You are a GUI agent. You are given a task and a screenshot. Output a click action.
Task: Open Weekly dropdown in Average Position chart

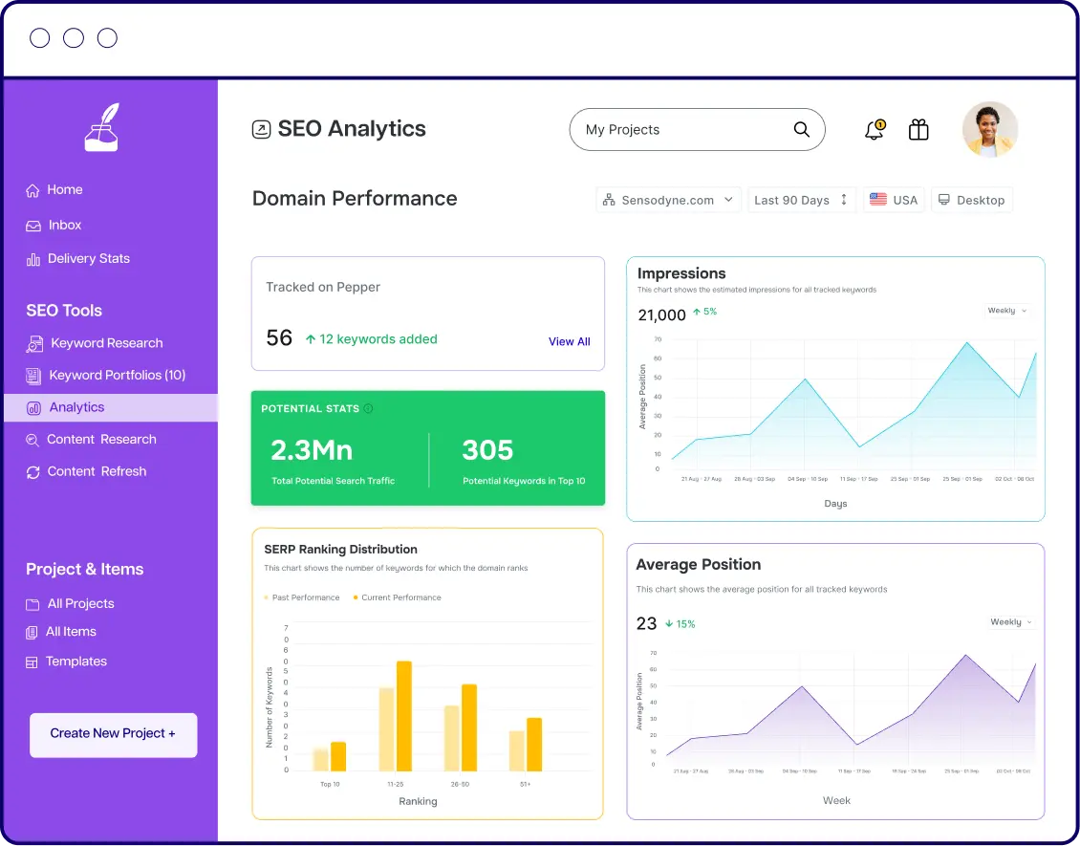click(x=1011, y=622)
